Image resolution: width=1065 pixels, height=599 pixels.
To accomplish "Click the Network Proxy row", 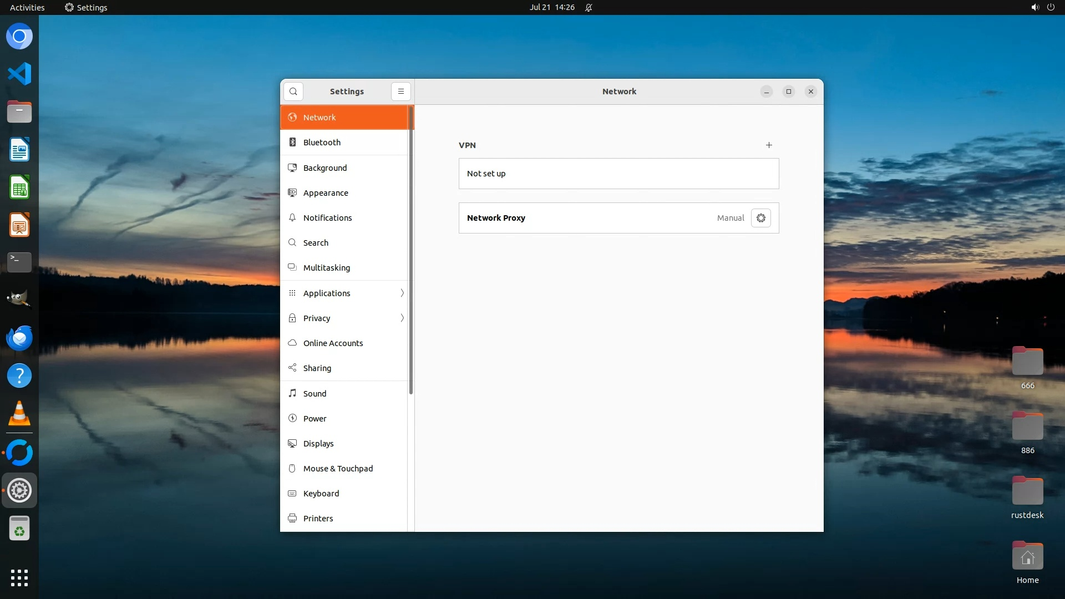I will point(588,218).
